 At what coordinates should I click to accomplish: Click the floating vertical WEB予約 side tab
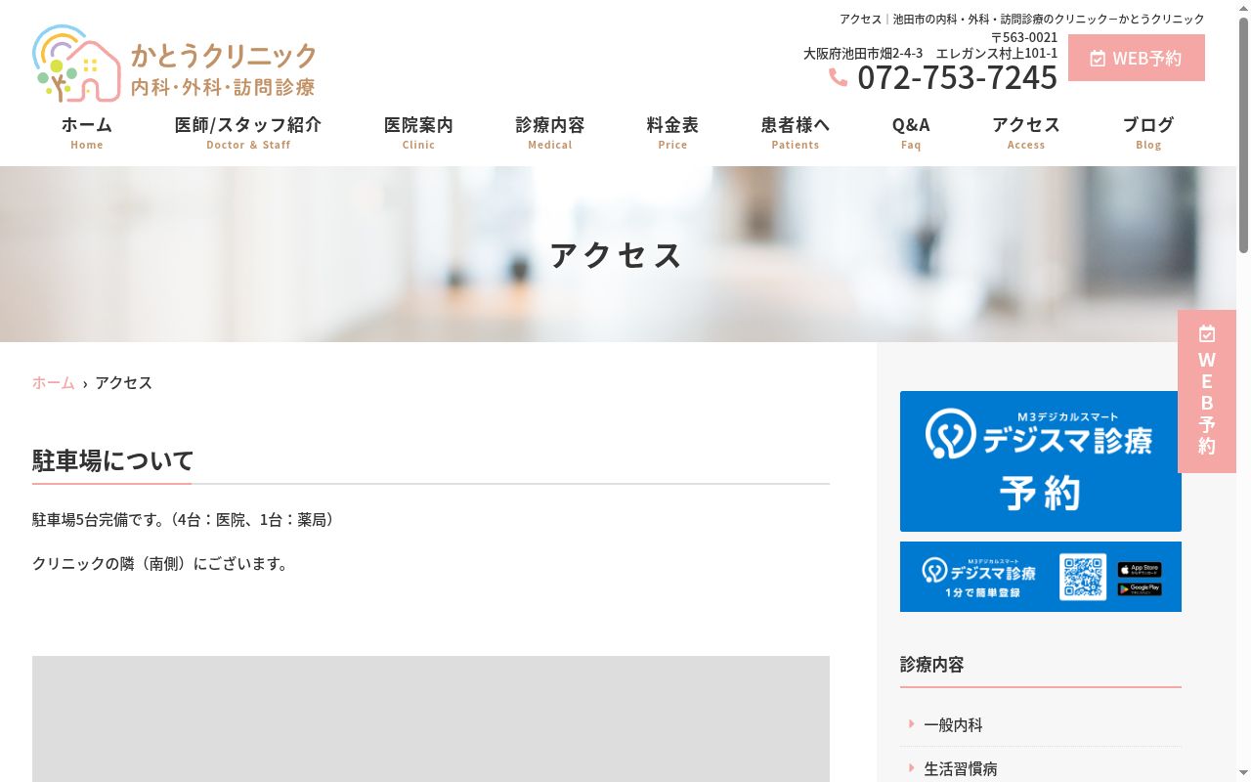click(1207, 391)
